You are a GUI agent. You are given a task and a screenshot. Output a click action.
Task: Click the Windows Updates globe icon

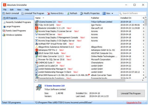click(x=4, y=35)
